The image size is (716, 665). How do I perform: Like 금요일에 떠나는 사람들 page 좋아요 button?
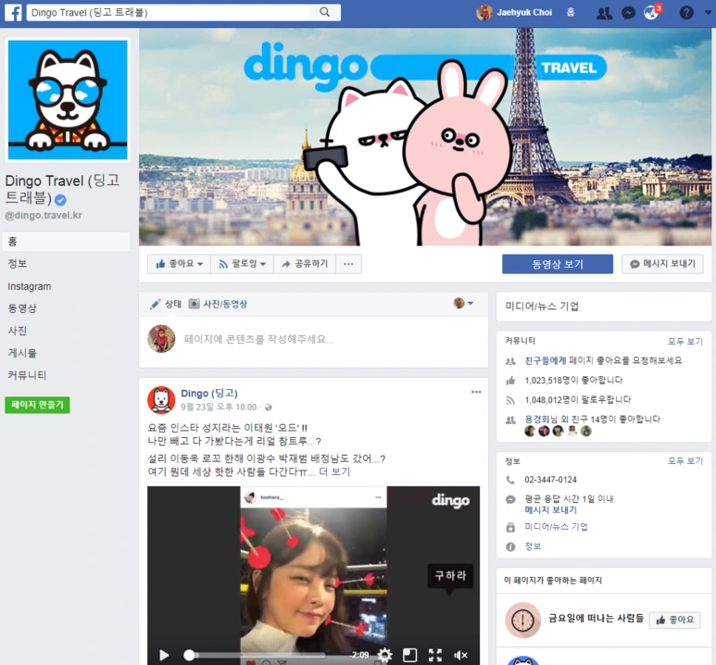coord(675,620)
